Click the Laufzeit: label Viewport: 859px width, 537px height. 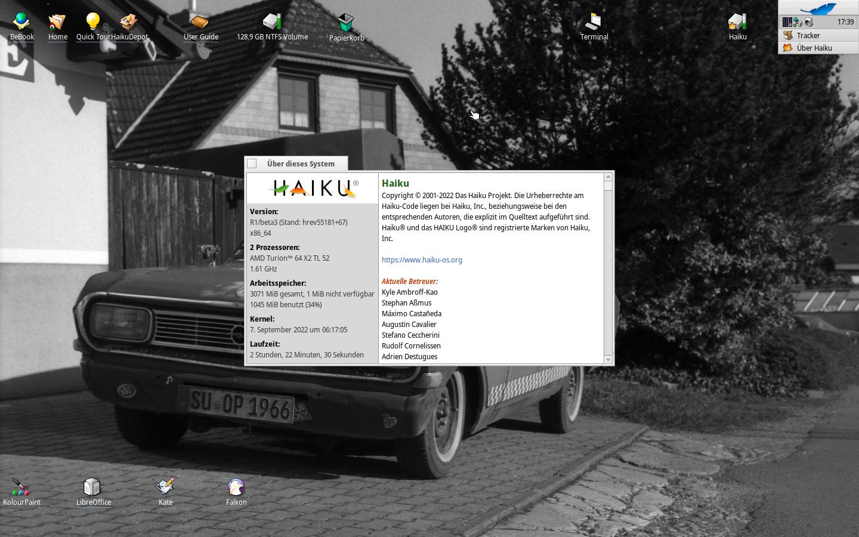[x=265, y=344]
